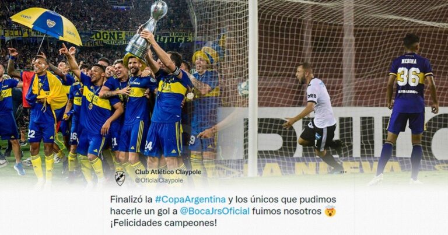Click the Club Atlético Claypole account name
The height and width of the screenshot is (235, 448).
click(x=168, y=172)
